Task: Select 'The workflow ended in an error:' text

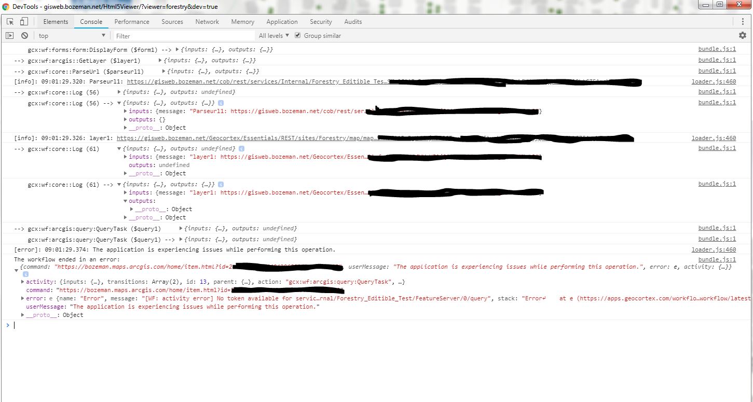Action: pos(67,259)
